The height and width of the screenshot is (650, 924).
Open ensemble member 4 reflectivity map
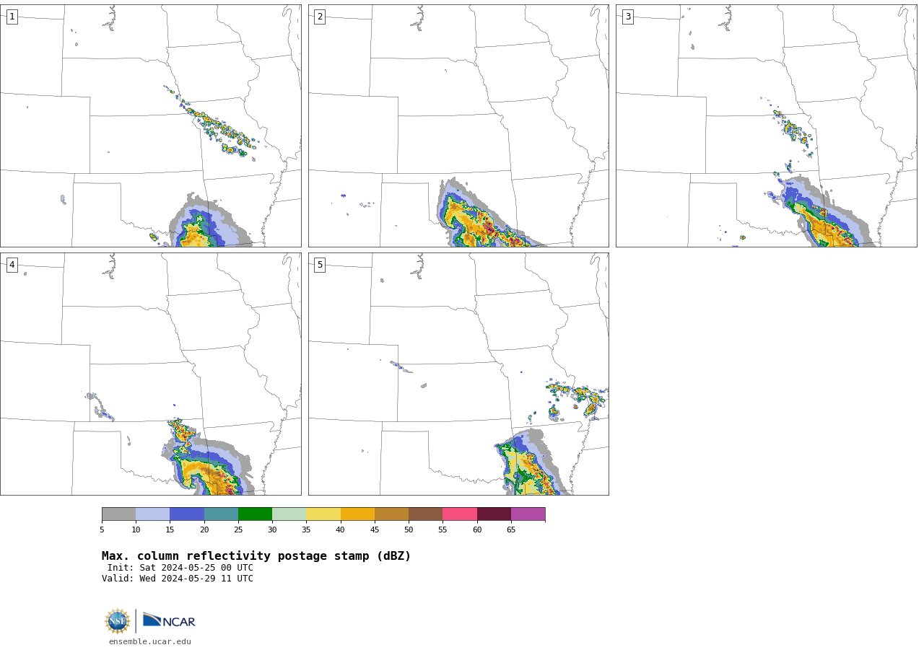[x=150, y=374]
